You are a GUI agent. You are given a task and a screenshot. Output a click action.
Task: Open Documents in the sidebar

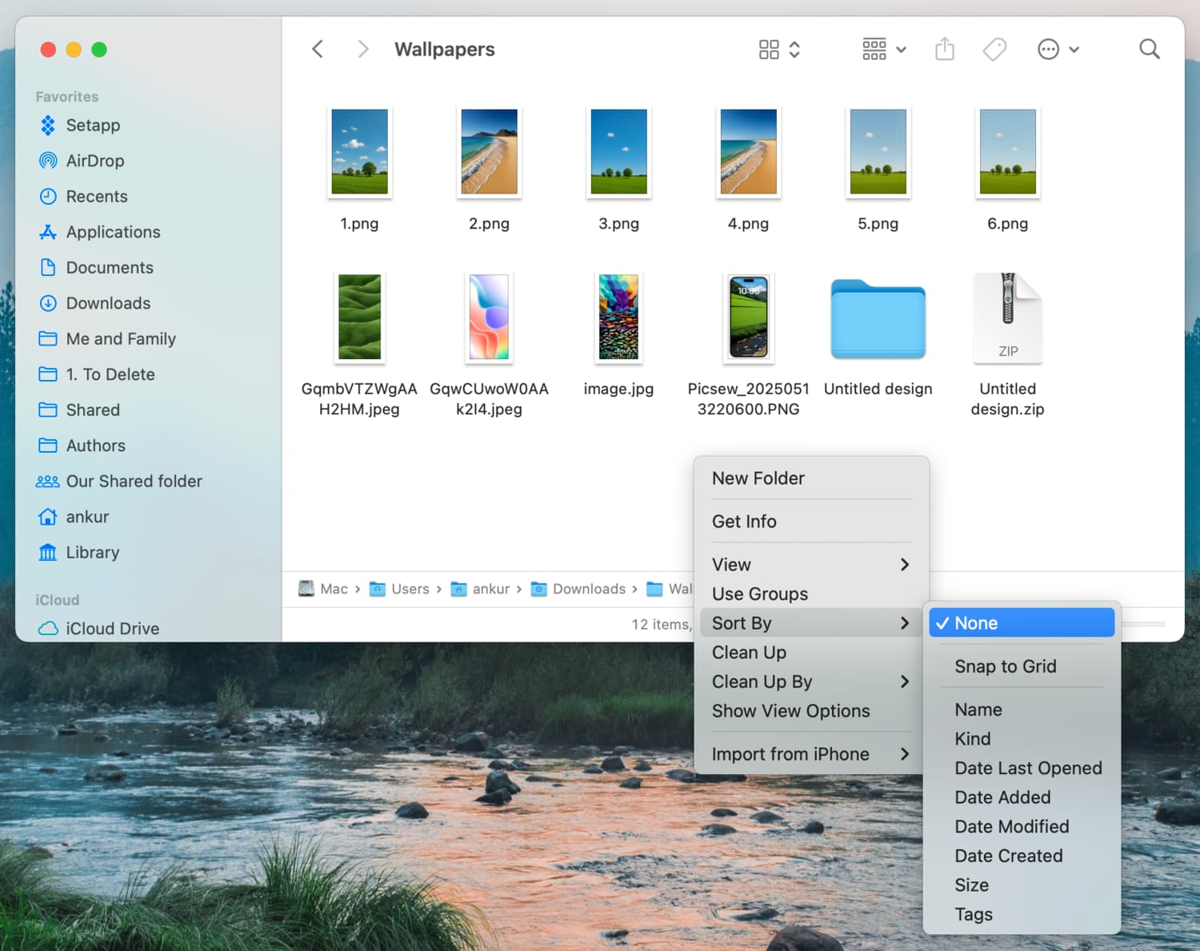point(110,268)
